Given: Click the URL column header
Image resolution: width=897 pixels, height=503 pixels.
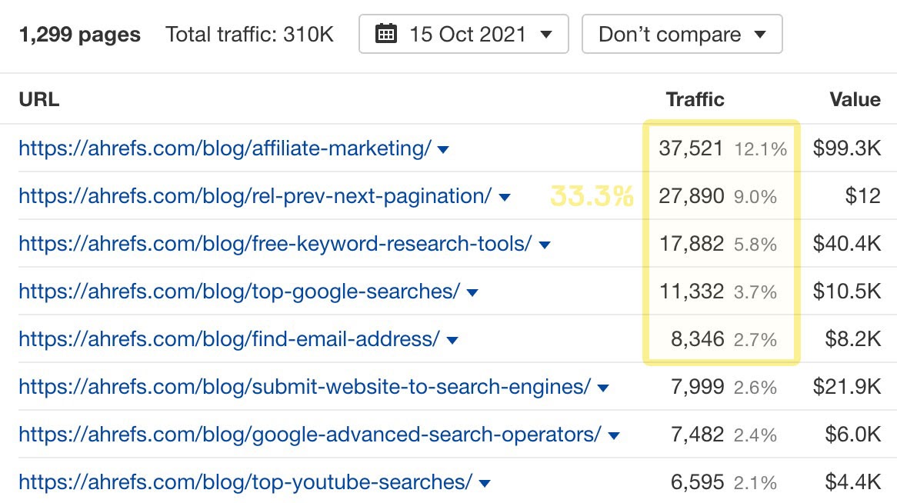Looking at the screenshot, I should tap(38, 99).
